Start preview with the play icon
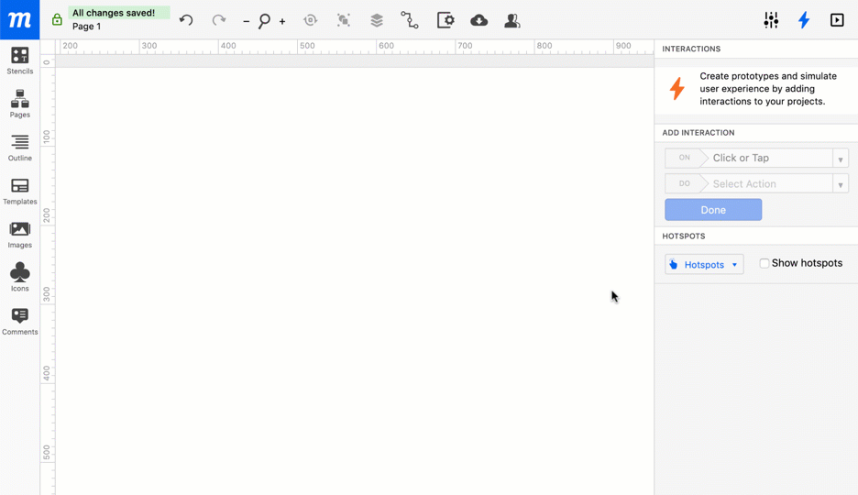858x495 pixels. point(837,20)
